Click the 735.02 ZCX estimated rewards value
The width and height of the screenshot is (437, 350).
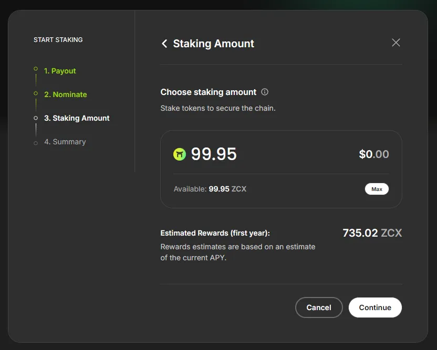(372, 233)
